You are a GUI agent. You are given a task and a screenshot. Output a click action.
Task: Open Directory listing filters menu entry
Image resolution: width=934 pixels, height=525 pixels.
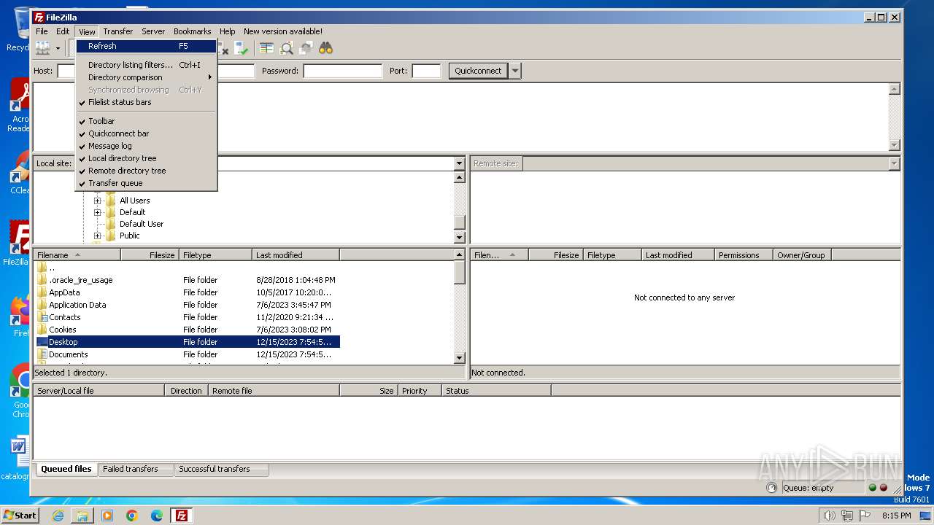point(146,65)
